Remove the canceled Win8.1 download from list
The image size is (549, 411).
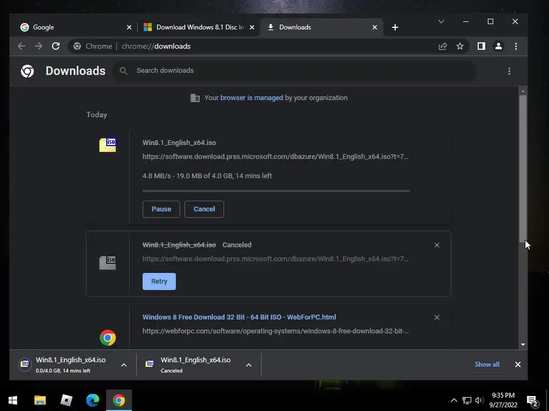click(x=436, y=245)
